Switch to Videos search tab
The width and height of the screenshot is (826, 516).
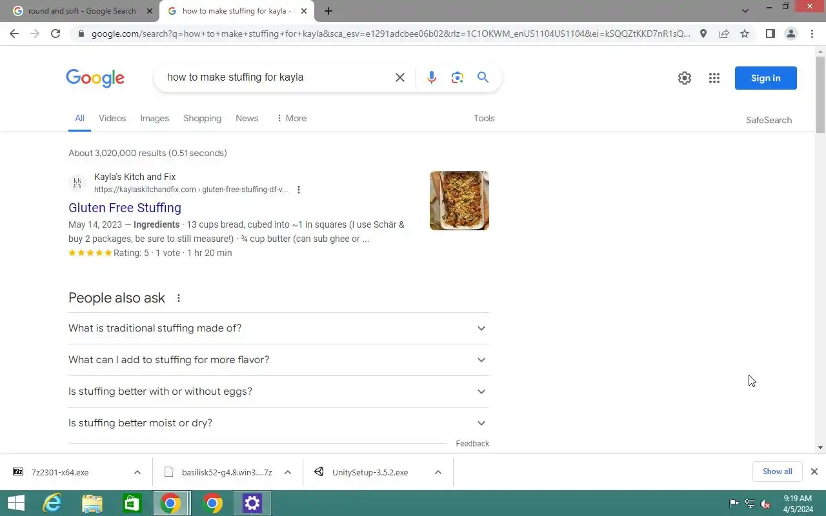[x=112, y=118]
